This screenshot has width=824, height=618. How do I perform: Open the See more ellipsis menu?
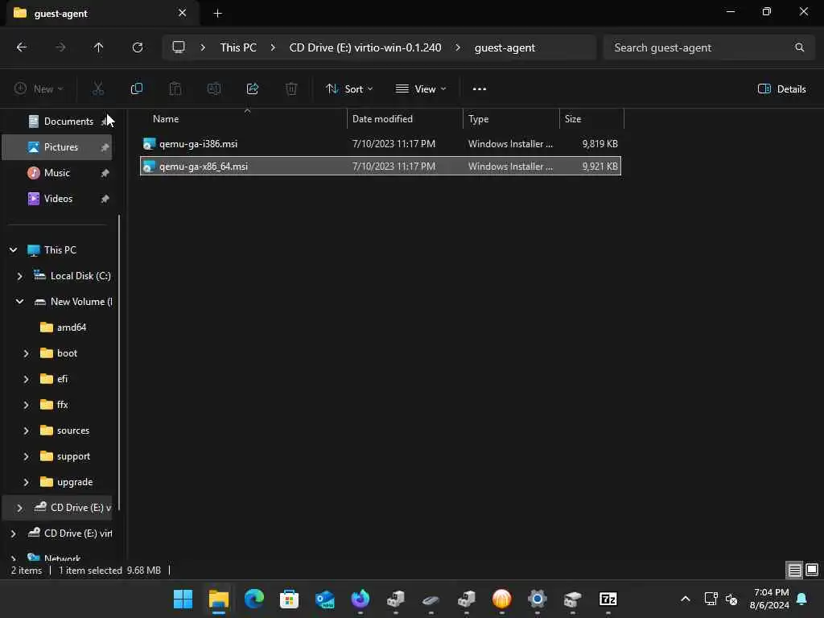click(x=480, y=89)
